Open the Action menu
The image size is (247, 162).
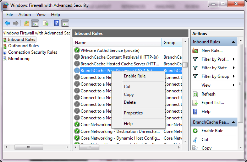[x=24, y=15]
